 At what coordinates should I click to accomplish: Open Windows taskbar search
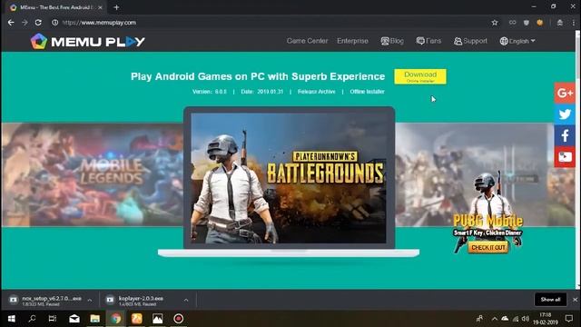33,319
